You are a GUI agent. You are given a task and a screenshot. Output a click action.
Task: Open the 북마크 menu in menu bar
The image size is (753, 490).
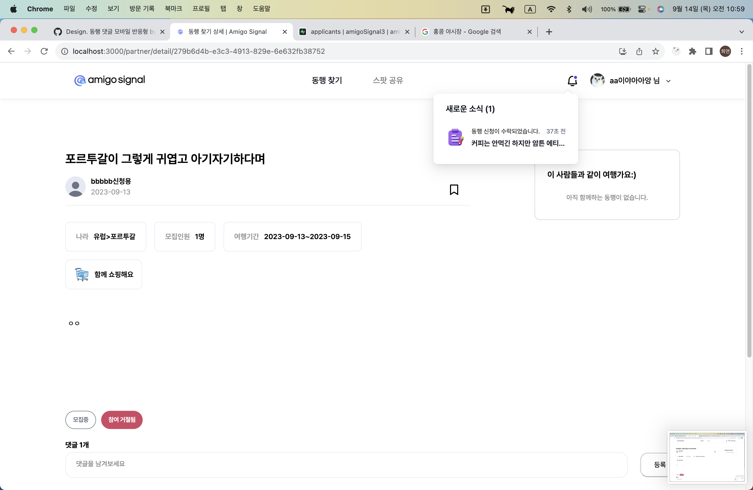173,8
